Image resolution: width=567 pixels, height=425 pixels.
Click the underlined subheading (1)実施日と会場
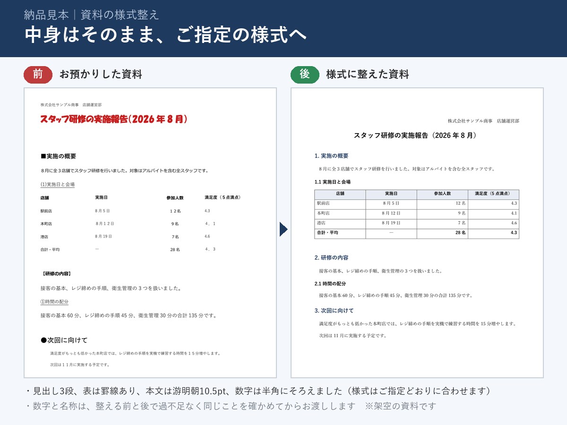point(58,184)
